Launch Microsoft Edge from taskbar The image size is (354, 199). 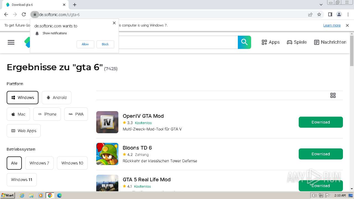coord(59,195)
